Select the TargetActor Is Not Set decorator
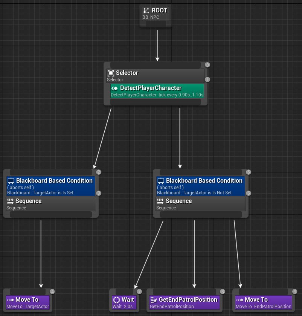 tap(201, 186)
